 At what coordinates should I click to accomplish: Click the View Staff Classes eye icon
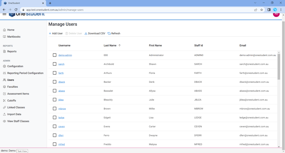(x=4, y=121)
